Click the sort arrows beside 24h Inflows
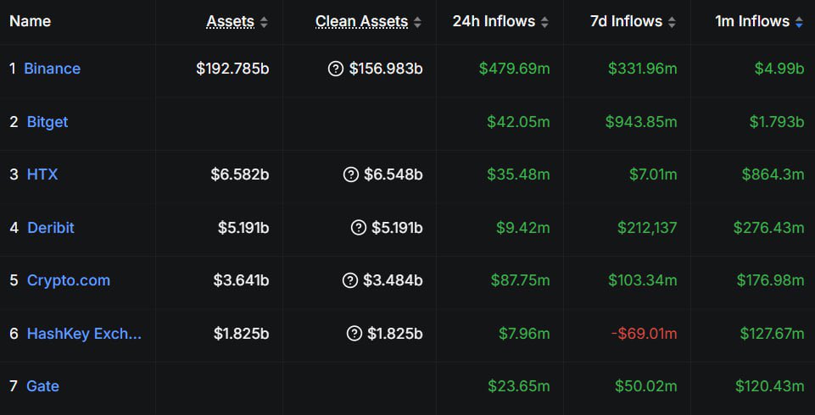Screen dimensions: 815x415 544,22
